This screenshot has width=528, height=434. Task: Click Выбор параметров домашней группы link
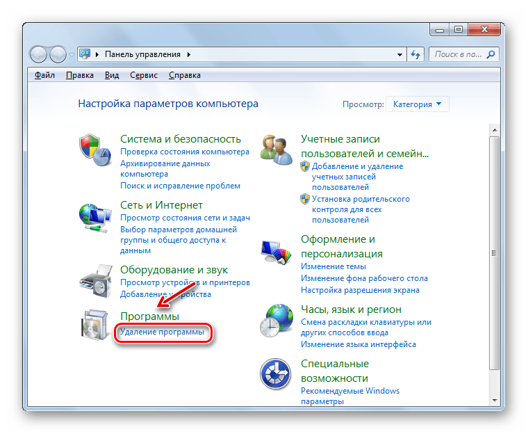coord(179,240)
